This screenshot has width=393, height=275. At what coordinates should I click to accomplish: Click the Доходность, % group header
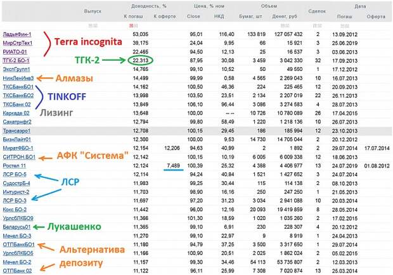point(149,6)
